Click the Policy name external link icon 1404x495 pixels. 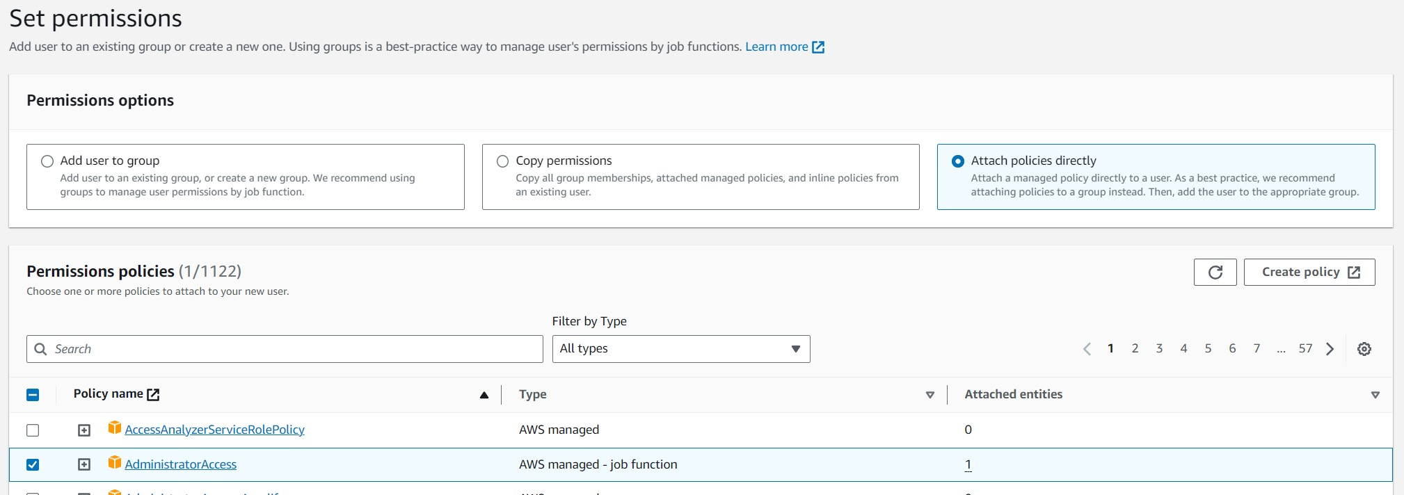(153, 395)
